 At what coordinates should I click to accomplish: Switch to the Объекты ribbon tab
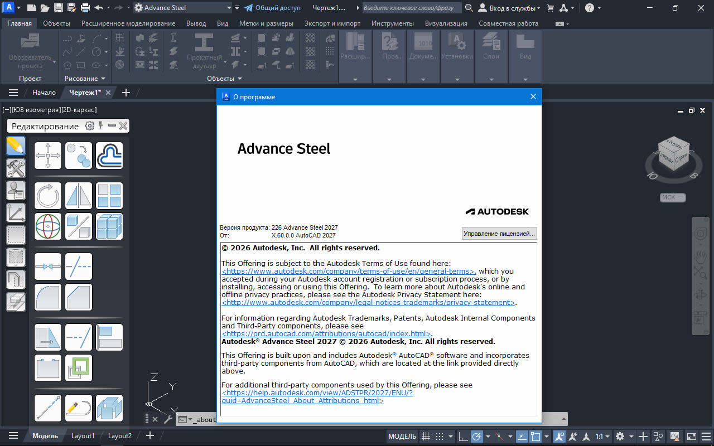(x=56, y=23)
